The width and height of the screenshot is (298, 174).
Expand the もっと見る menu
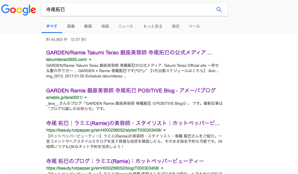[153, 26]
